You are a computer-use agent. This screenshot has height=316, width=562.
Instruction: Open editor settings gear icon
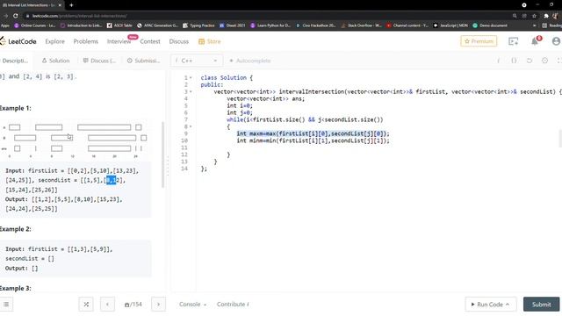click(x=544, y=61)
